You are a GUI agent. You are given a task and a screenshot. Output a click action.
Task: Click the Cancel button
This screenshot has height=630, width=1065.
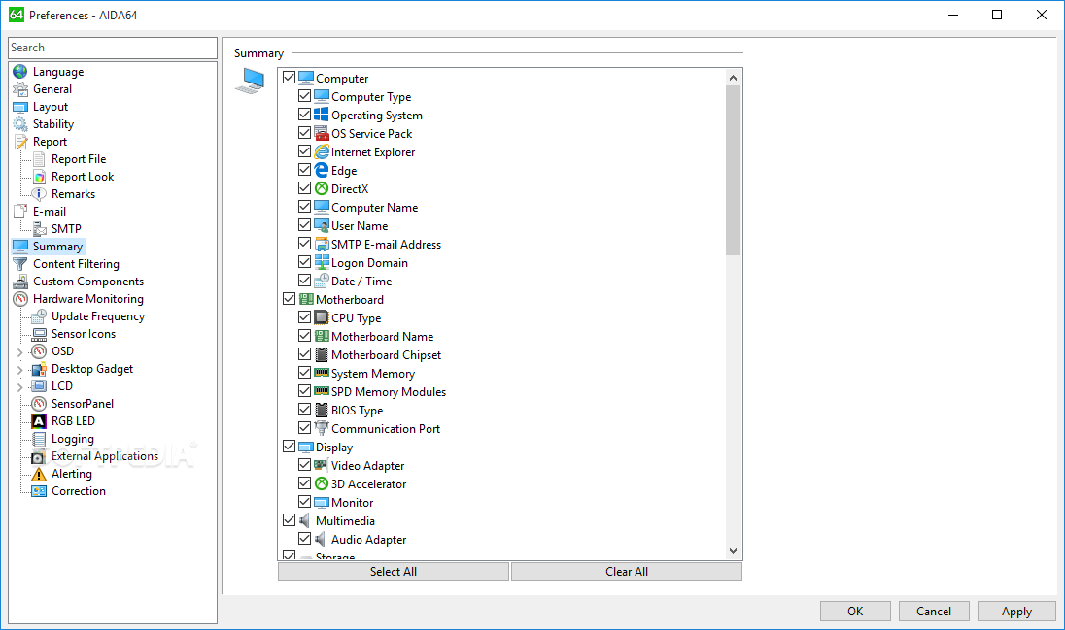(934, 611)
